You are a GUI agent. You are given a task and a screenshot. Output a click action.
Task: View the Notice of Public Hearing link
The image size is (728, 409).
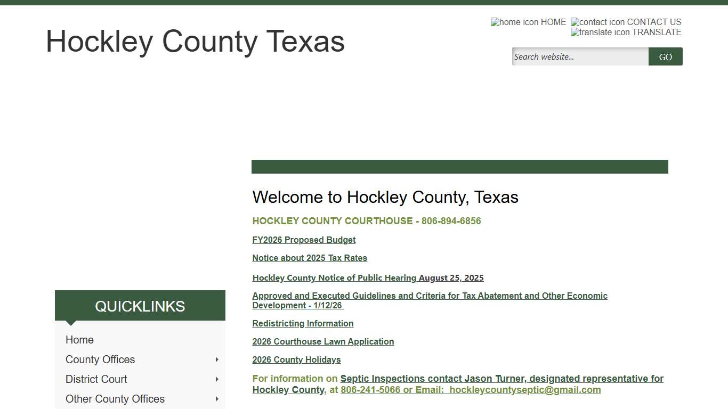[368, 277]
